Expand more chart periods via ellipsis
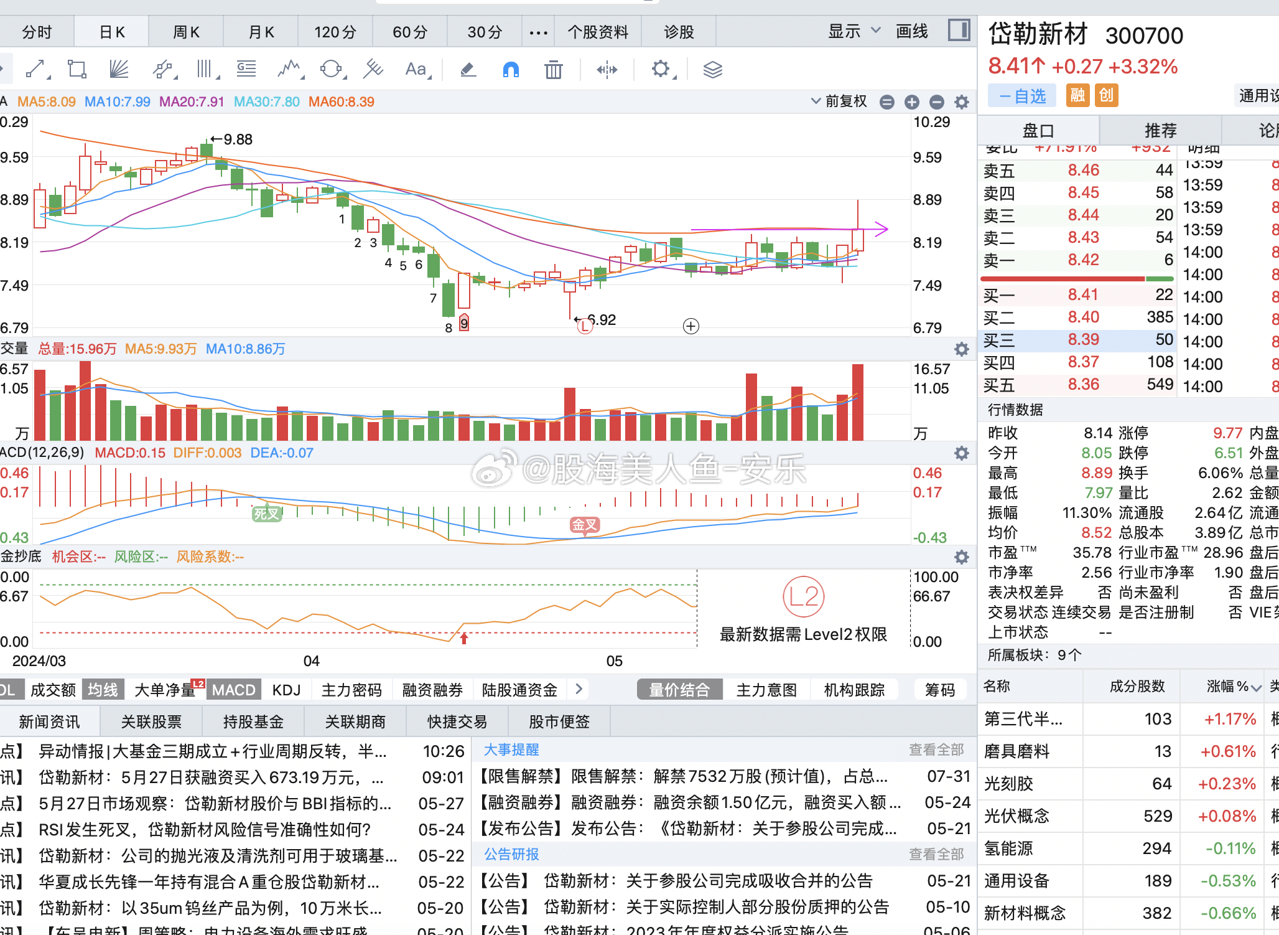This screenshot has width=1279, height=935. click(x=537, y=31)
